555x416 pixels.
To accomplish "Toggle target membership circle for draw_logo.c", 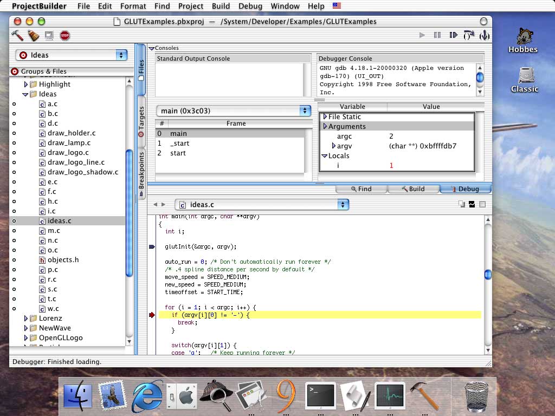I will point(14,153).
